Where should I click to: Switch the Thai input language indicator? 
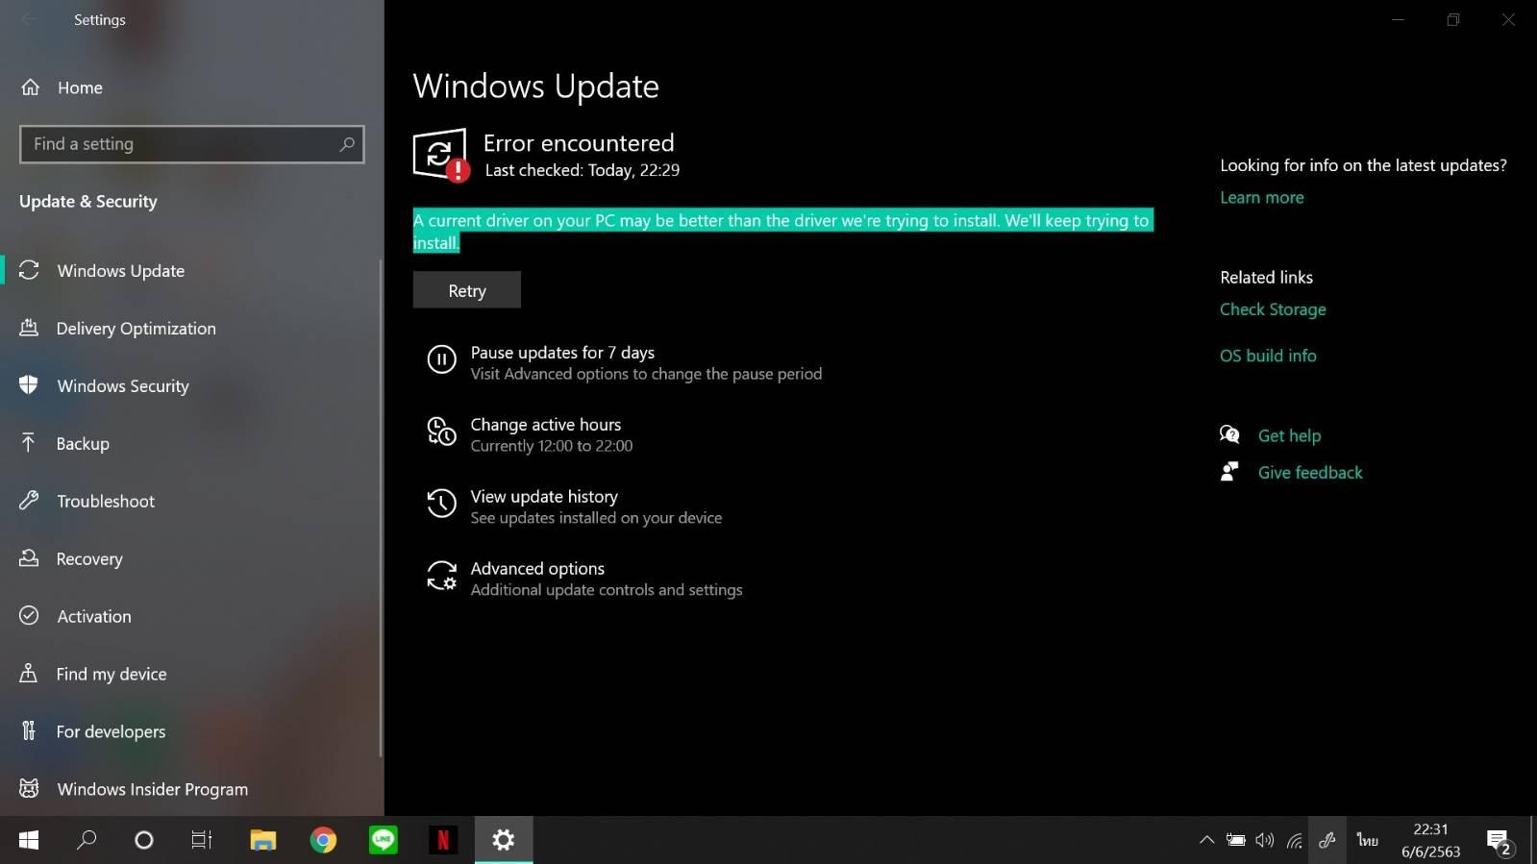(1368, 841)
